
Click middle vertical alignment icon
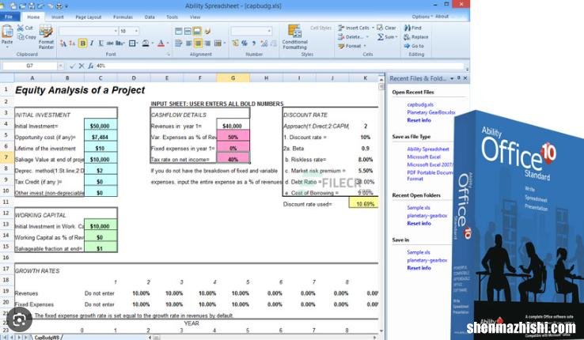coord(188,32)
